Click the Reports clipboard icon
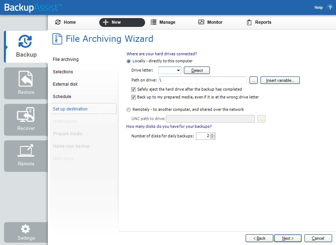Image resolution: width=336 pixels, height=245 pixels. click(x=249, y=22)
